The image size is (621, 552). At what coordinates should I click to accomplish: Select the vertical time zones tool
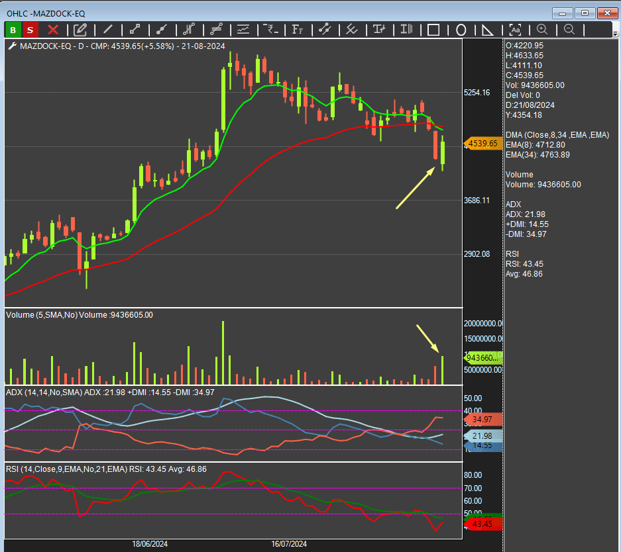[x=406, y=30]
